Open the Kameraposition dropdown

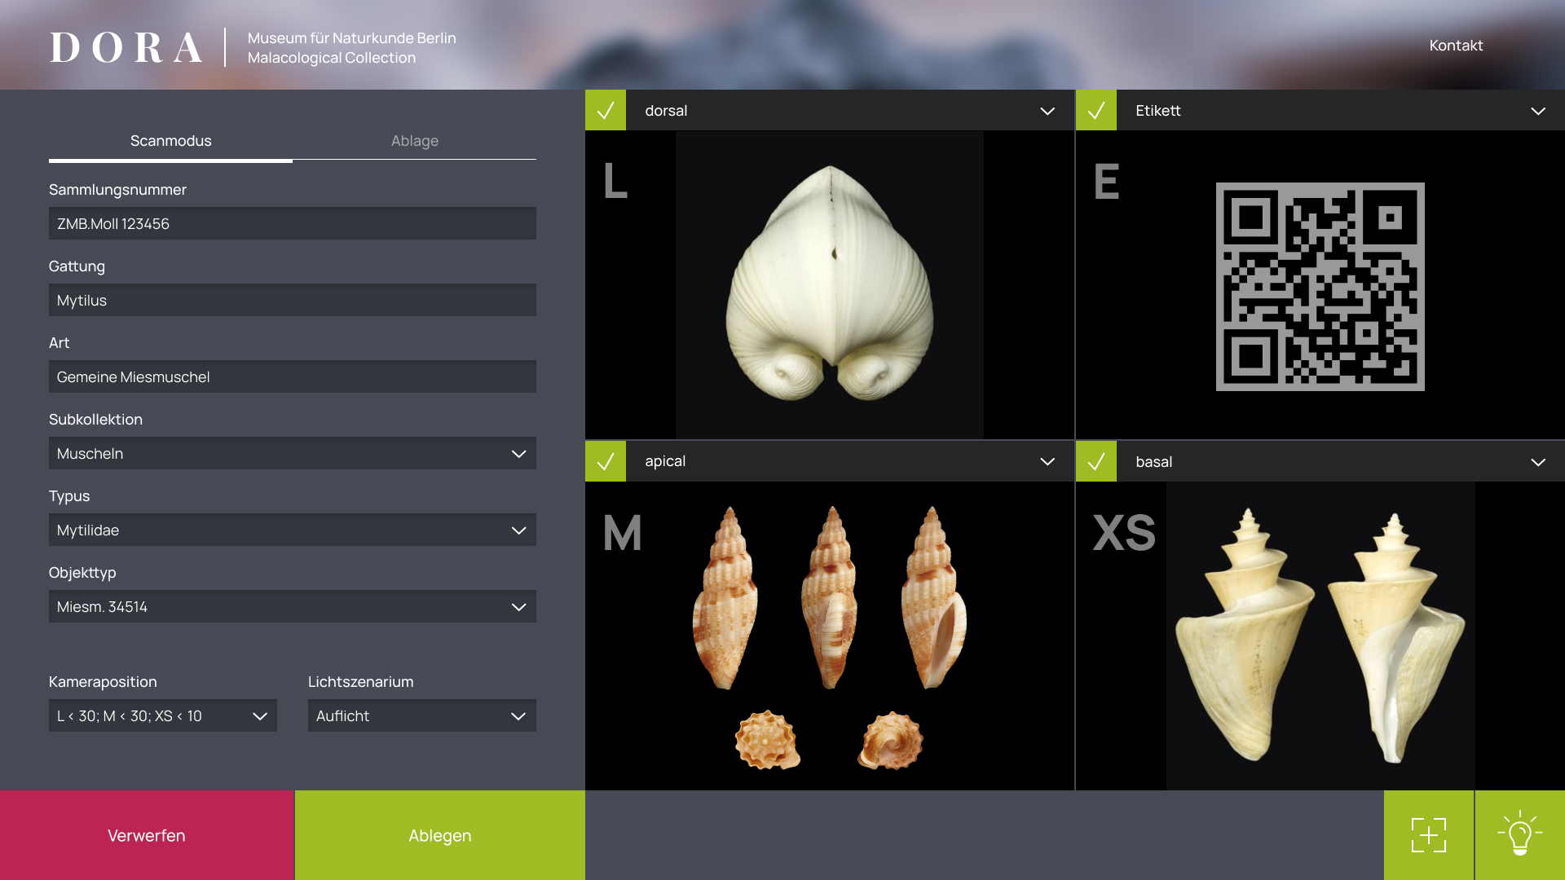pyautogui.click(x=163, y=715)
